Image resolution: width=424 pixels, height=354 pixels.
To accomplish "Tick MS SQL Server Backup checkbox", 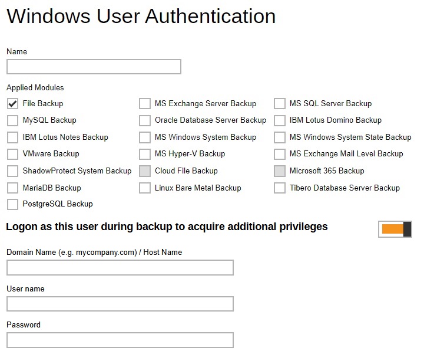I will [280, 104].
